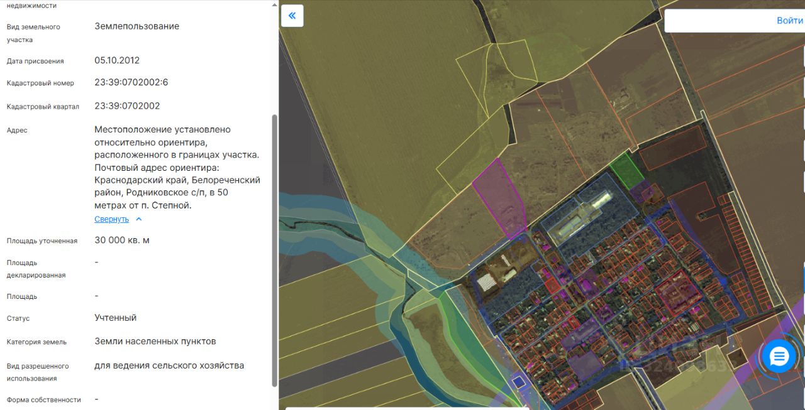This screenshot has height=410, width=805.
Task: Click the Кадастровый номер label
Action: tap(40, 83)
